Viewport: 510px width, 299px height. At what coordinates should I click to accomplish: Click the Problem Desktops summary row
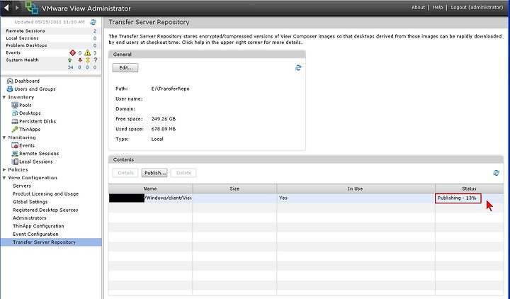pyautogui.click(x=51, y=45)
